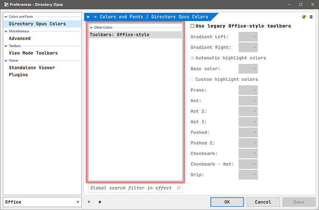Open the Gradient Left color dropdown
The width and height of the screenshot is (319, 210).
[x=248, y=37]
